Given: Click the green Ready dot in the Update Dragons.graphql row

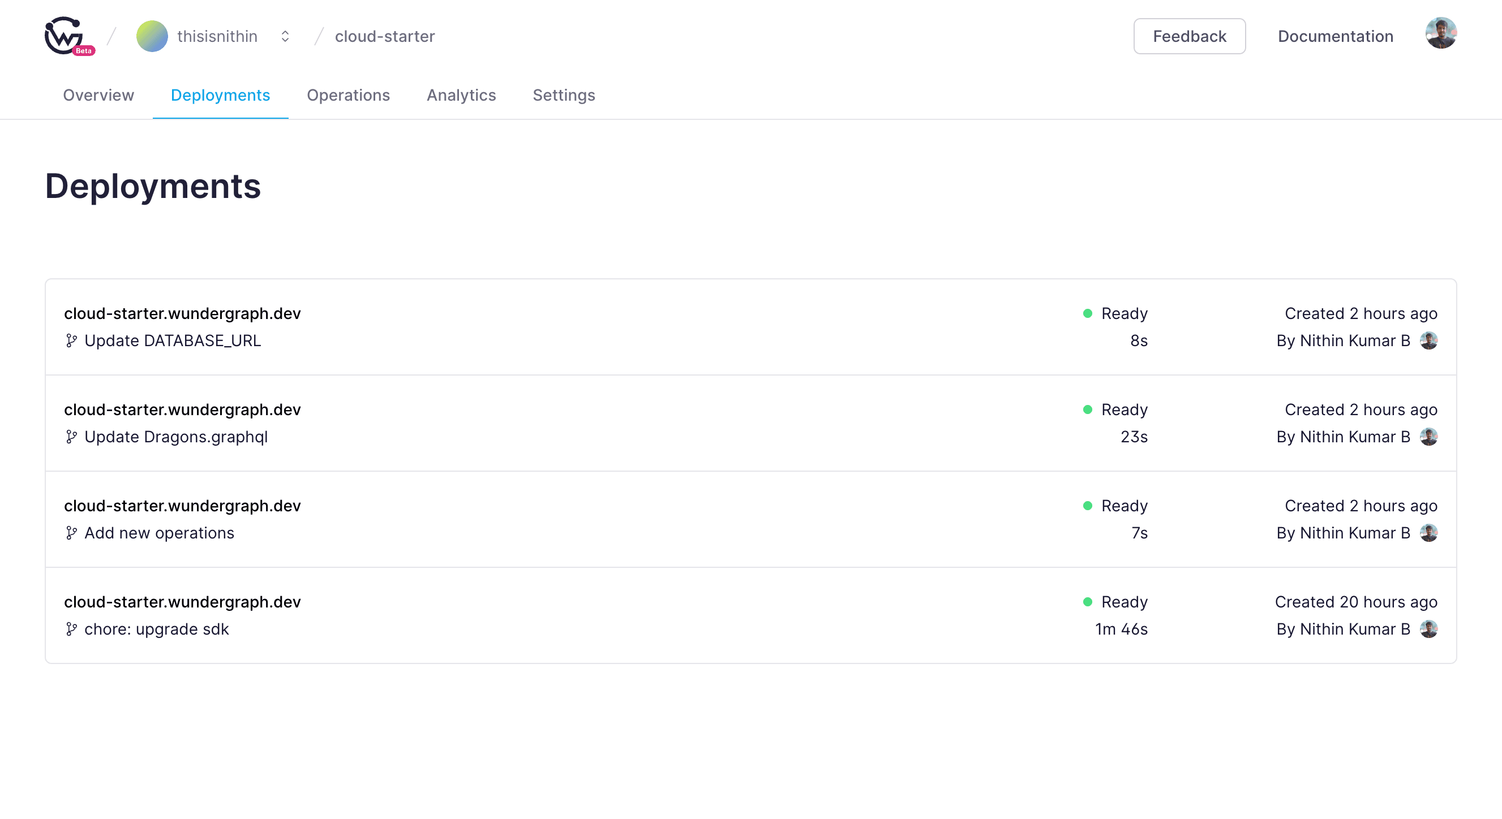Looking at the screenshot, I should pyautogui.click(x=1087, y=410).
